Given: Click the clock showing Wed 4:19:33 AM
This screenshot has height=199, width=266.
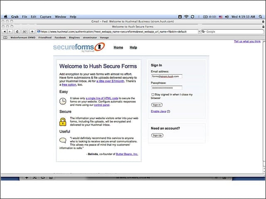Looking at the screenshot, I should point(243,17).
